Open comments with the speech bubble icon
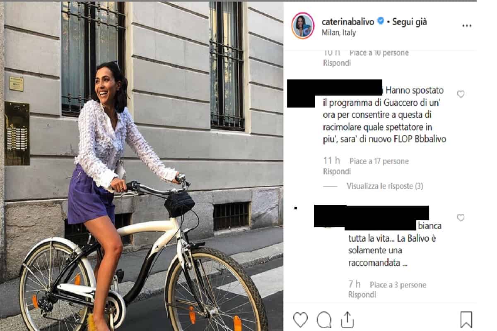The width and height of the screenshot is (497, 331). (324, 320)
